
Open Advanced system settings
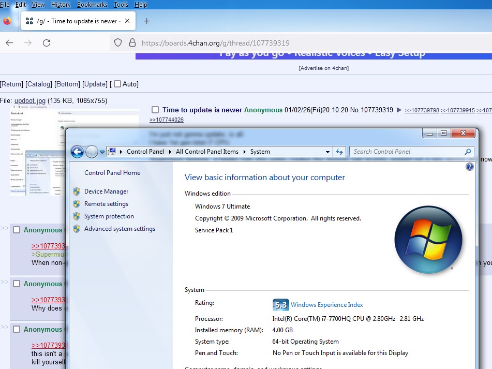120,229
